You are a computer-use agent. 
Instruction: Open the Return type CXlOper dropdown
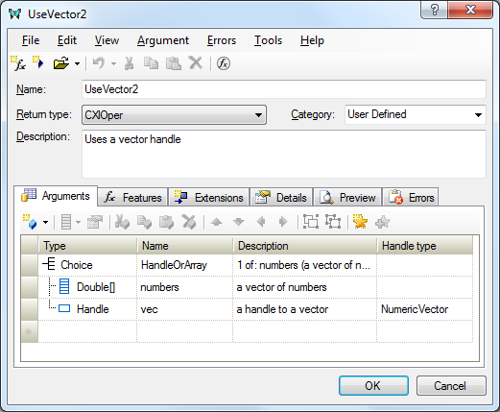click(174, 114)
